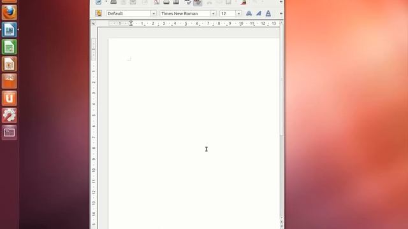Screen dimensions: 408x229
Task: Click inside the blank document page
Action: 194,134
